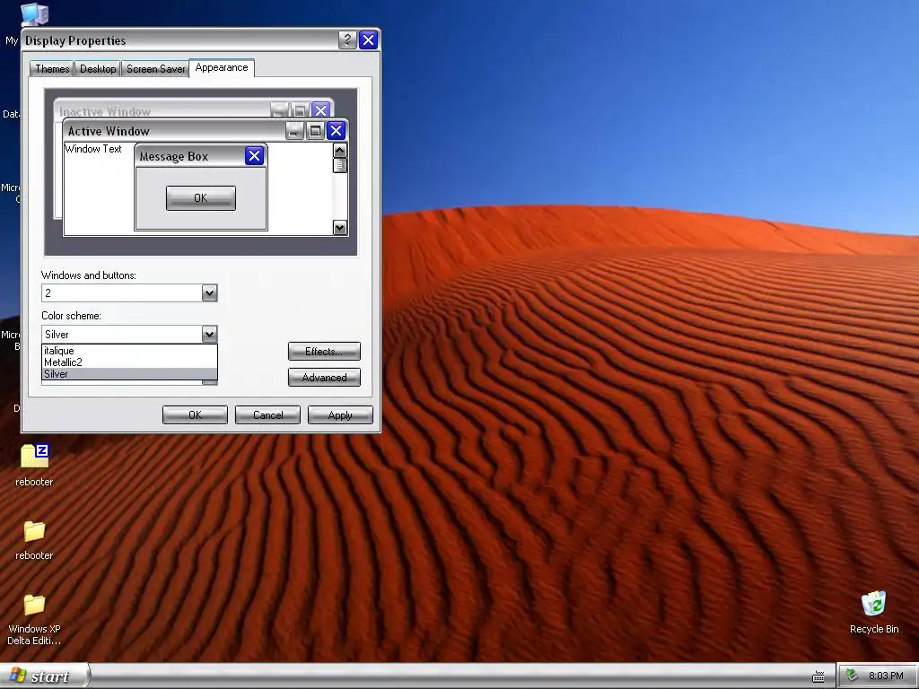Screen dimensions: 919x689
Task: Open the plain rebooter folder icon
Action: [x=35, y=531]
